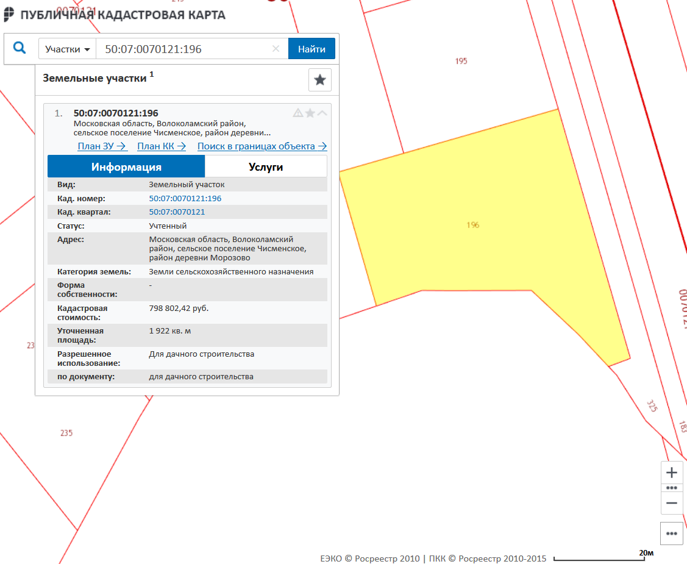Viewport: 687px width, 564px height.
Task: Zoom out the map with minus button
Action: (x=672, y=503)
